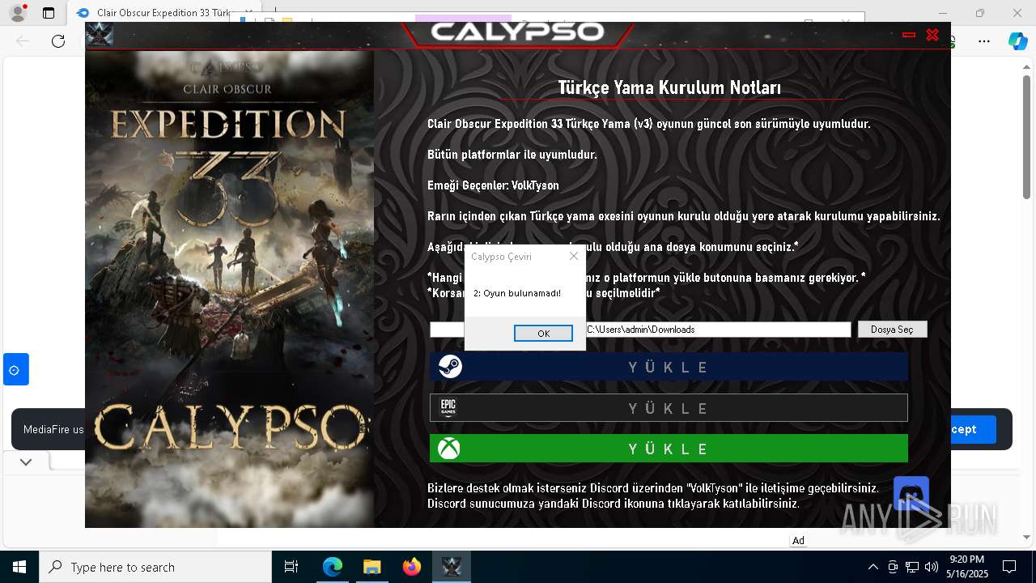
Task: Show hidden system tray icons
Action: pyautogui.click(x=873, y=567)
